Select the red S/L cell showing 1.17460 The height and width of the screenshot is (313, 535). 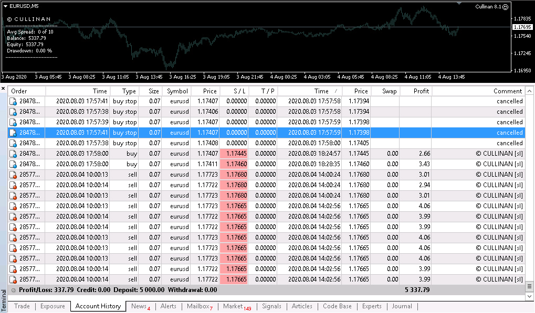pos(234,164)
